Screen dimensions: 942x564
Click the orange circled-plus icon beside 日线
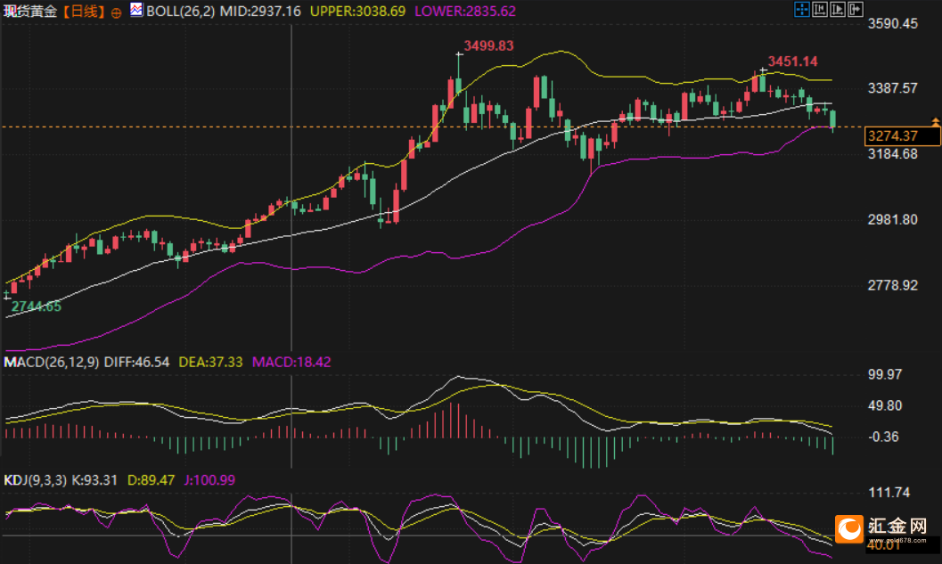point(116,12)
